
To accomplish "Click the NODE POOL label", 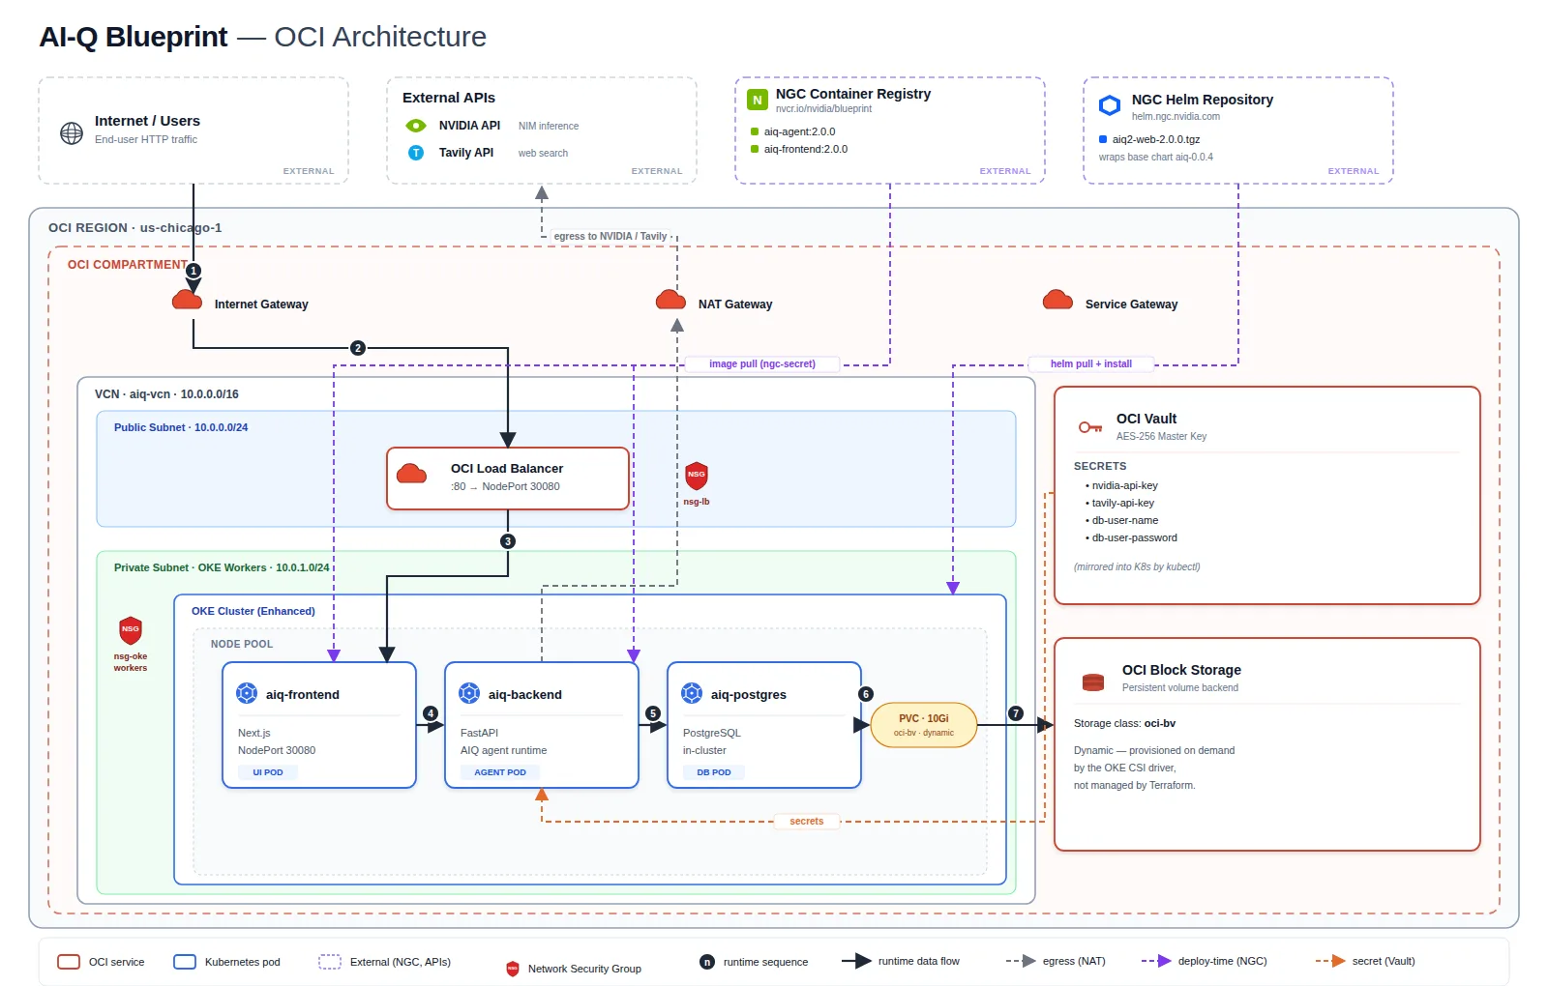I will (242, 644).
